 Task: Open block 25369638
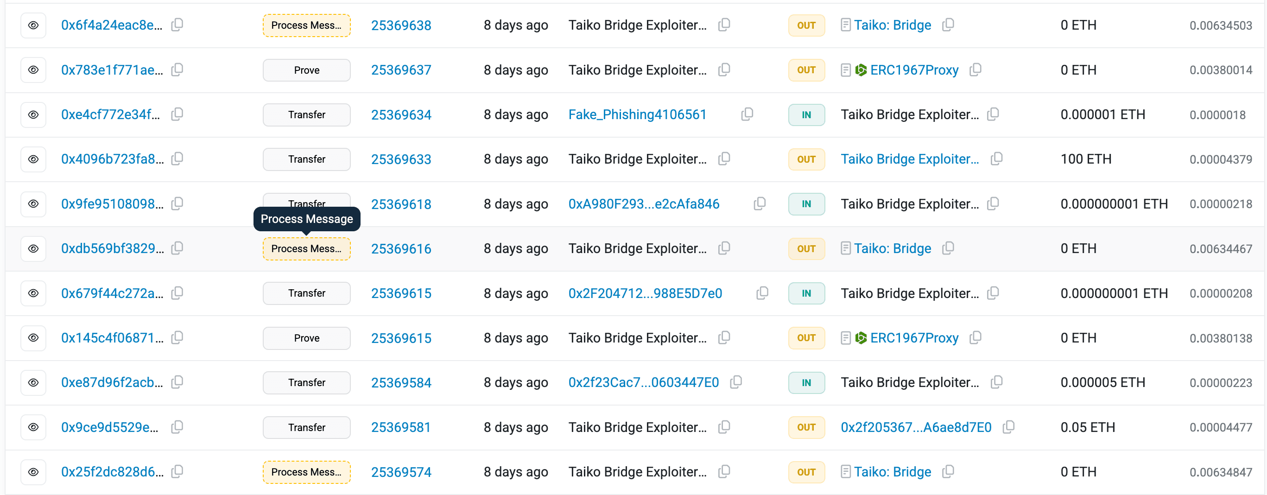point(401,25)
